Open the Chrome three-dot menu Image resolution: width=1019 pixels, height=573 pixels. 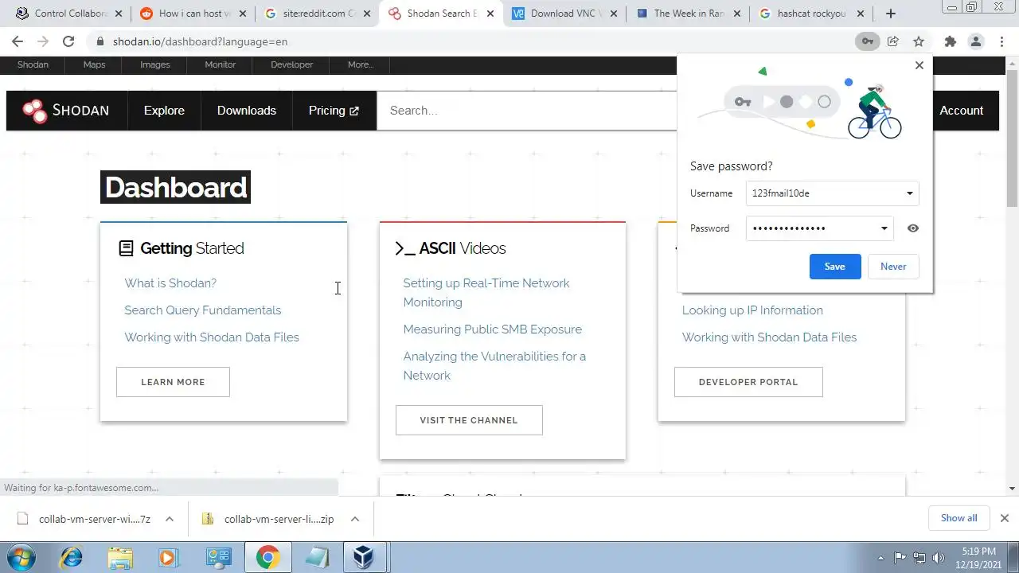1002,41
